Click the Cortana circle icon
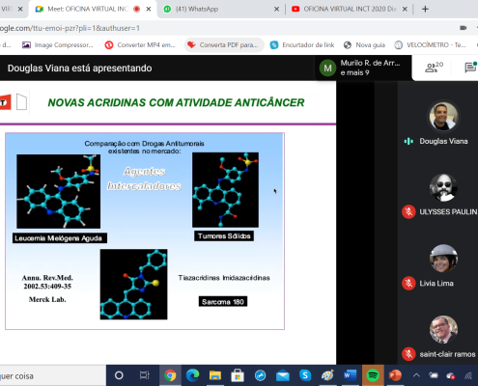Viewport: 478px width, 386px height. (x=119, y=375)
